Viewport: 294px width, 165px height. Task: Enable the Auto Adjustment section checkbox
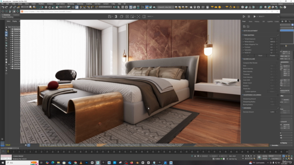pos(278,31)
